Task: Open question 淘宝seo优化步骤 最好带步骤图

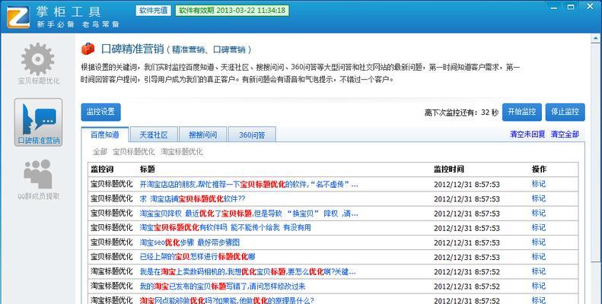Action: pyautogui.click(x=190, y=242)
